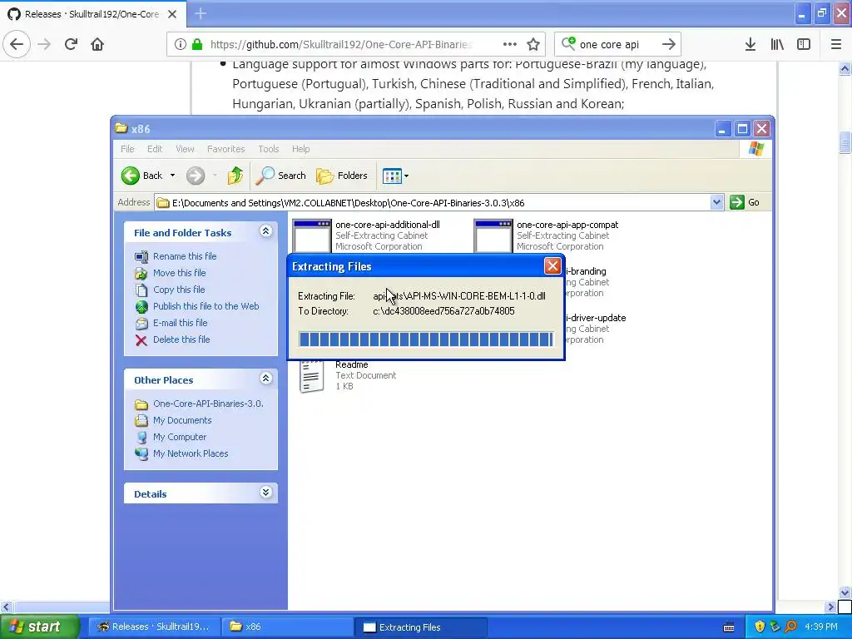Click the taskbar clock 4:39 PM
Image resolution: width=852 pixels, height=639 pixels.
tap(821, 627)
